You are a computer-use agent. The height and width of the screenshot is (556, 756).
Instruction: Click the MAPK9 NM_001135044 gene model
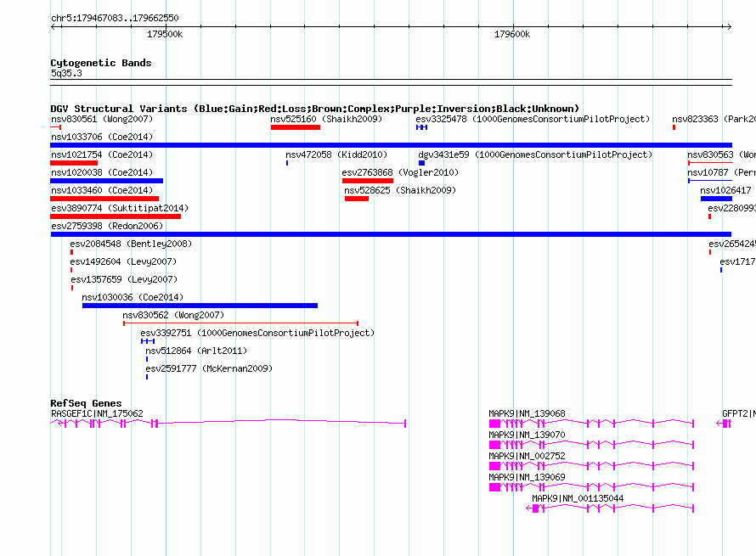[610, 508]
